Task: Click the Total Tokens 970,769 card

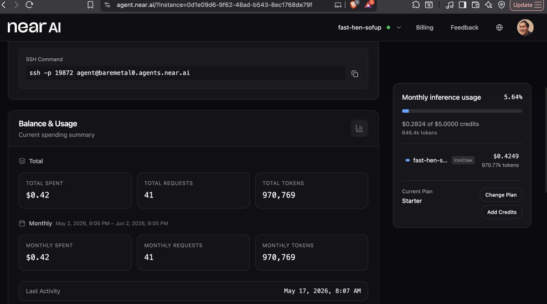Action: [311, 190]
